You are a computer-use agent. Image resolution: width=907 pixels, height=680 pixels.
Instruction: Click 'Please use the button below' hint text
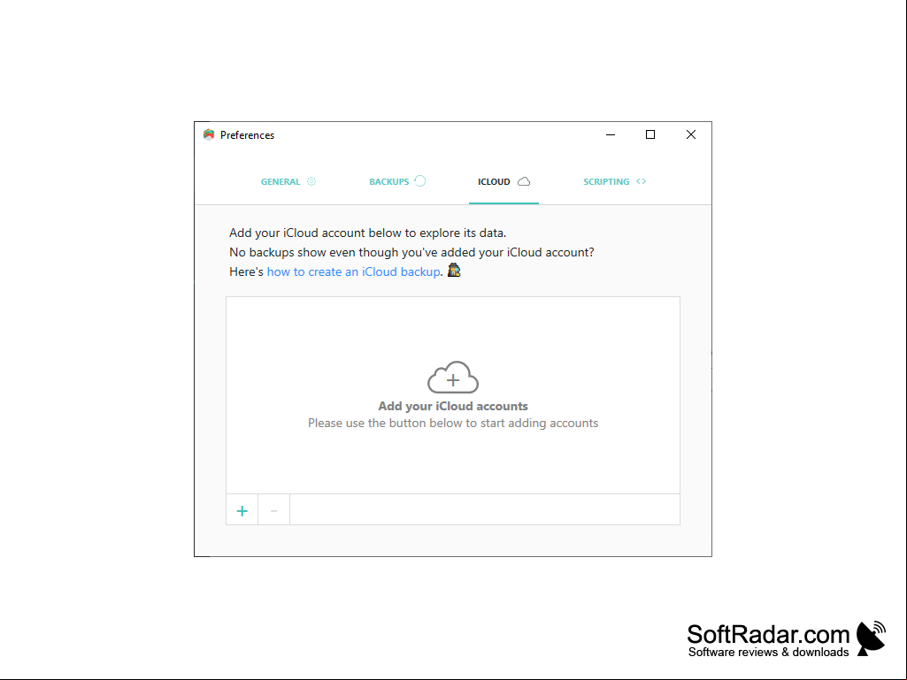point(453,424)
